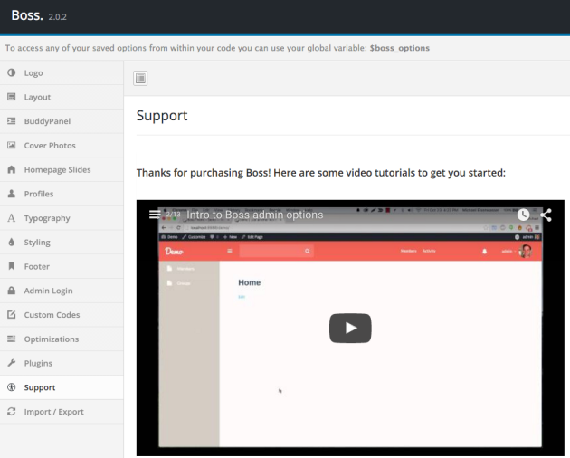Screen dimensions: 570x458
Task: Click the Watch Later clock icon
Action: (x=523, y=215)
